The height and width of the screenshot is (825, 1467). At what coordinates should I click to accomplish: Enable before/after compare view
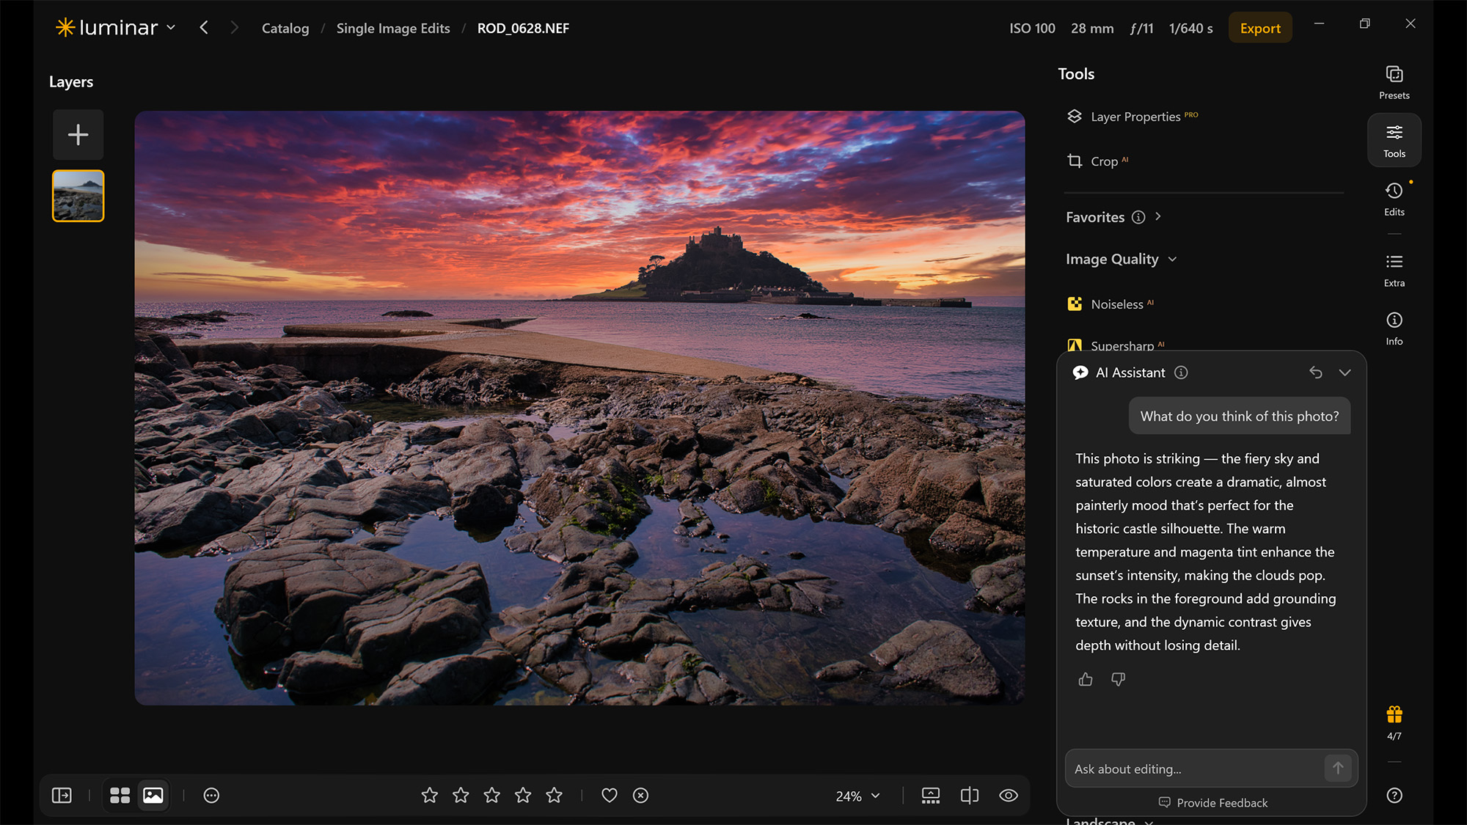coord(970,795)
